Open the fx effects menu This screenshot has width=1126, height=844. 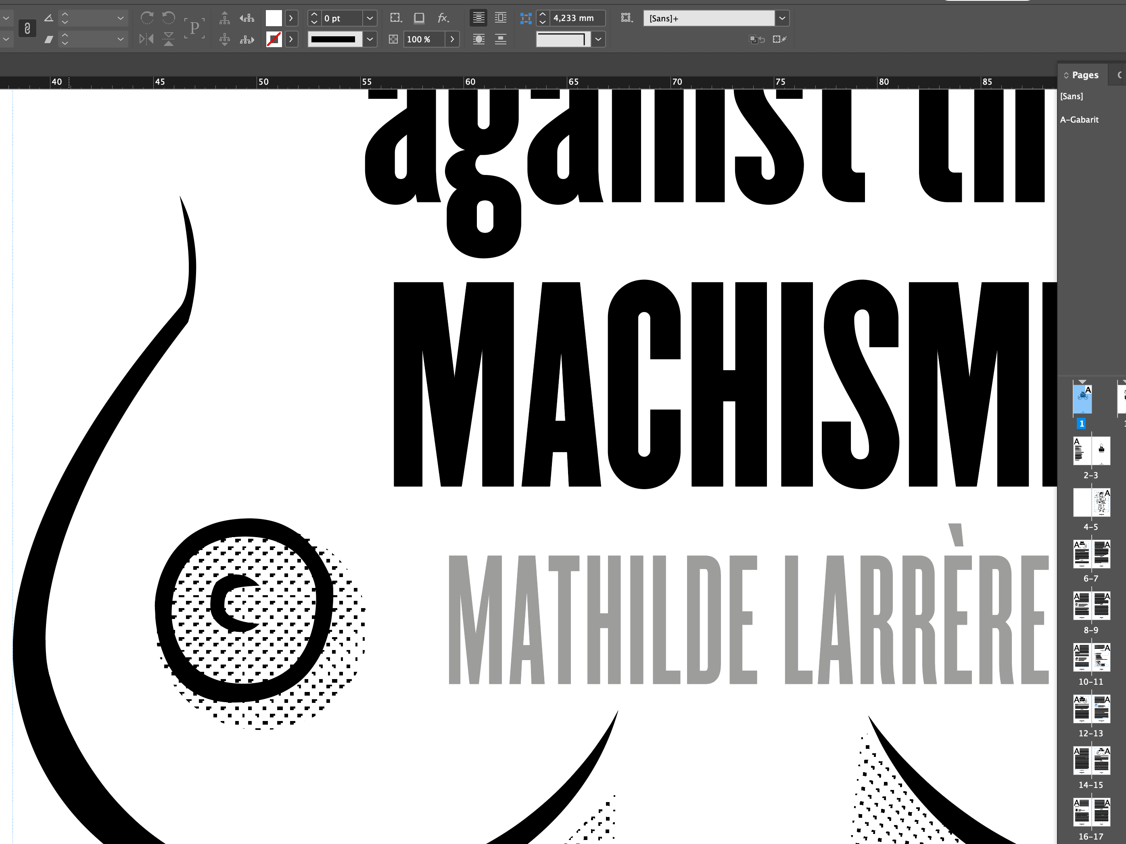[443, 18]
